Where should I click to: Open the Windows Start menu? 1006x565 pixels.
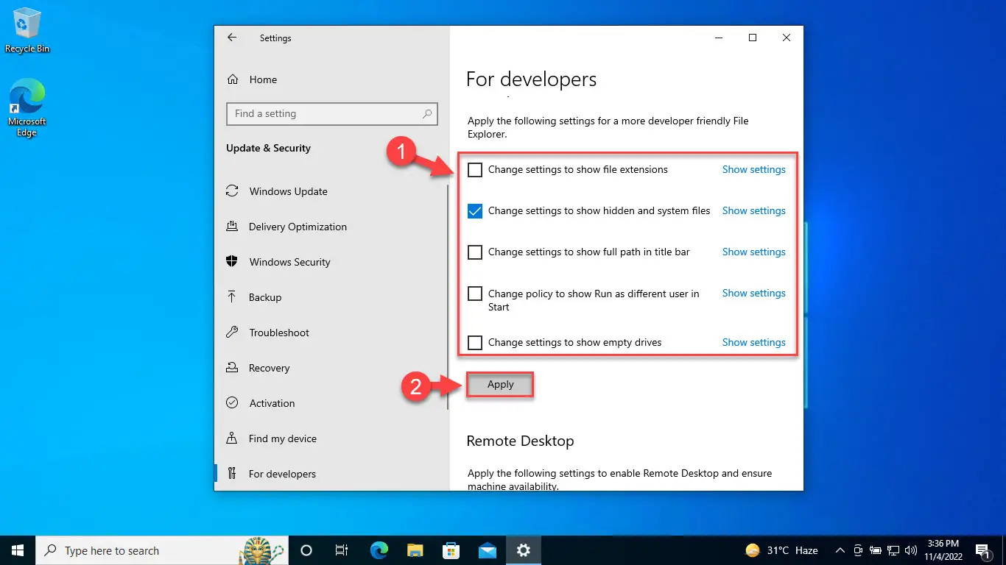pyautogui.click(x=18, y=550)
